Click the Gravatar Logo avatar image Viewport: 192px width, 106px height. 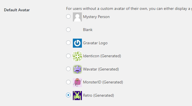(x=77, y=43)
